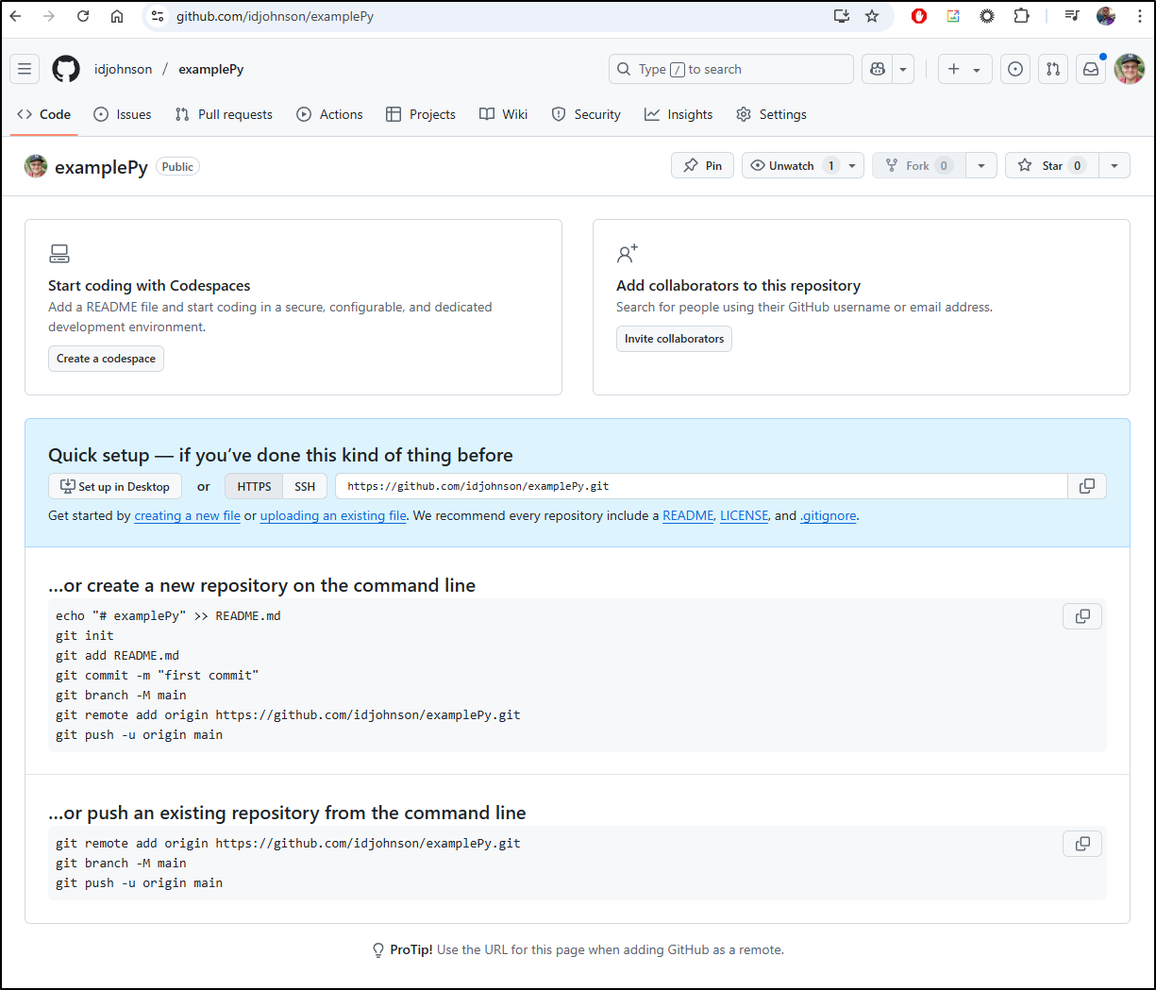Image resolution: width=1156 pixels, height=990 pixels.
Task: Open the uploading an existing file link
Action: [333, 515]
